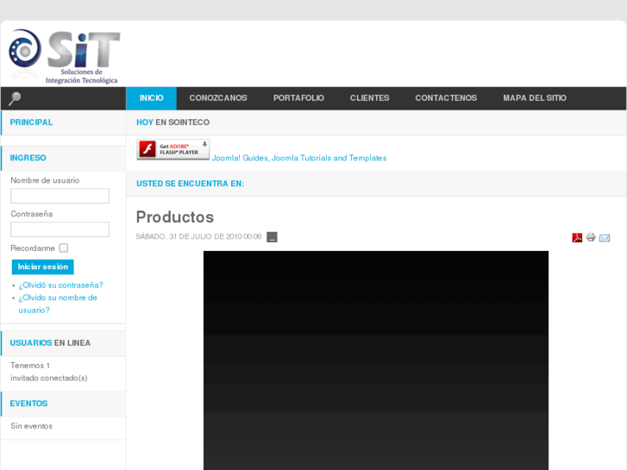Click the SÁBADO, 31 DE JULIO DE 2010 date

[198, 237]
